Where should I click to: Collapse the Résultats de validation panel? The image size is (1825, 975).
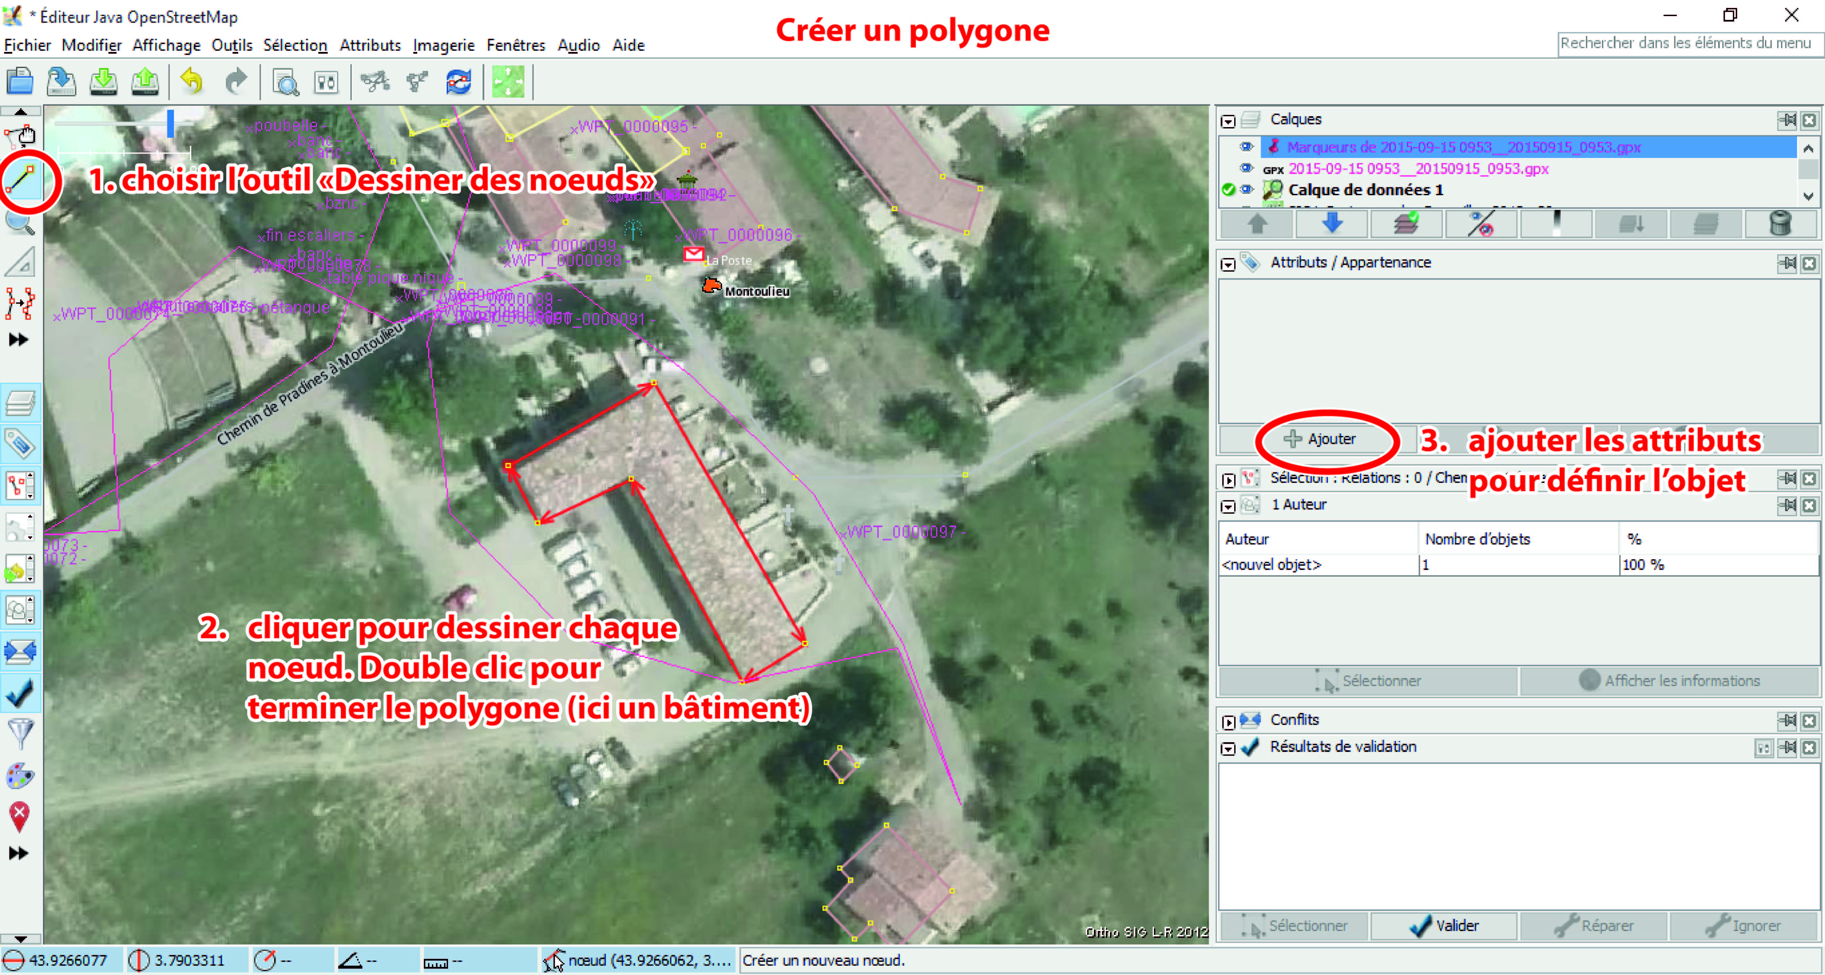tap(1228, 749)
